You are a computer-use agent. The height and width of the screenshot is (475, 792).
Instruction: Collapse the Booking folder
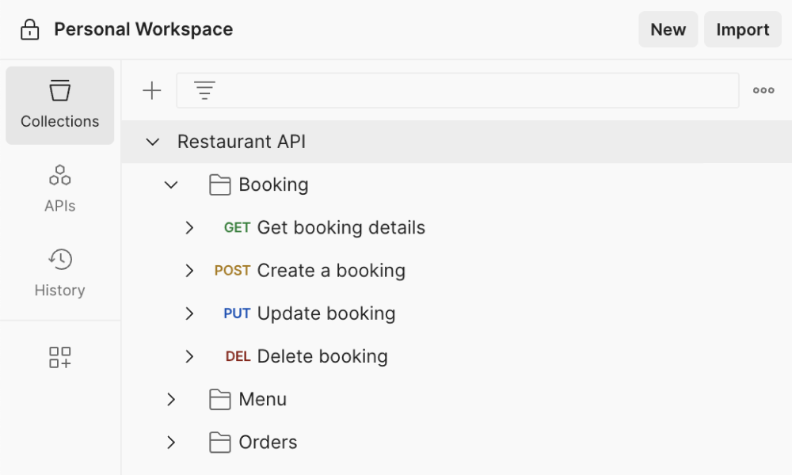pos(170,184)
